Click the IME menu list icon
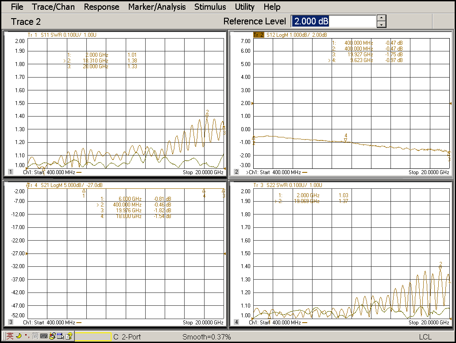This screenshot has width=456, height=343. point(61,336)
